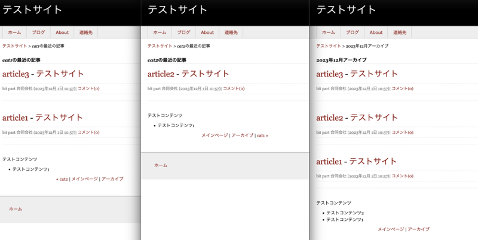Click the « cat2 previous category link
This screenshot has height=240, width=478.
pos(62,179)
